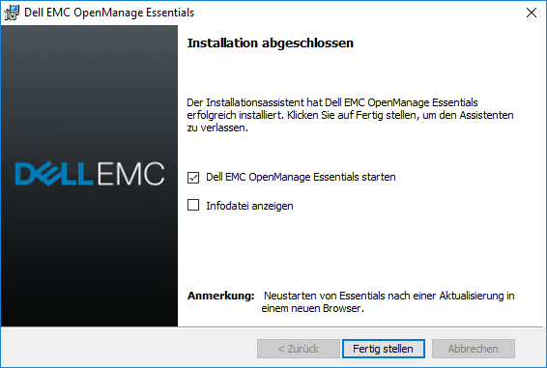Click the dark banner area below logo
Viewport: 547px width, 368px height.
[x=89, y=256]
